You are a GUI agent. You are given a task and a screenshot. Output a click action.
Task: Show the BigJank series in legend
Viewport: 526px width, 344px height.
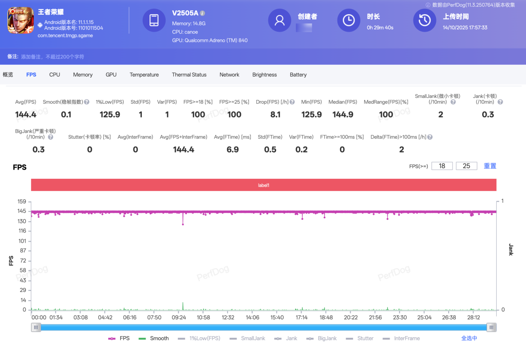[x=322, y=338]
